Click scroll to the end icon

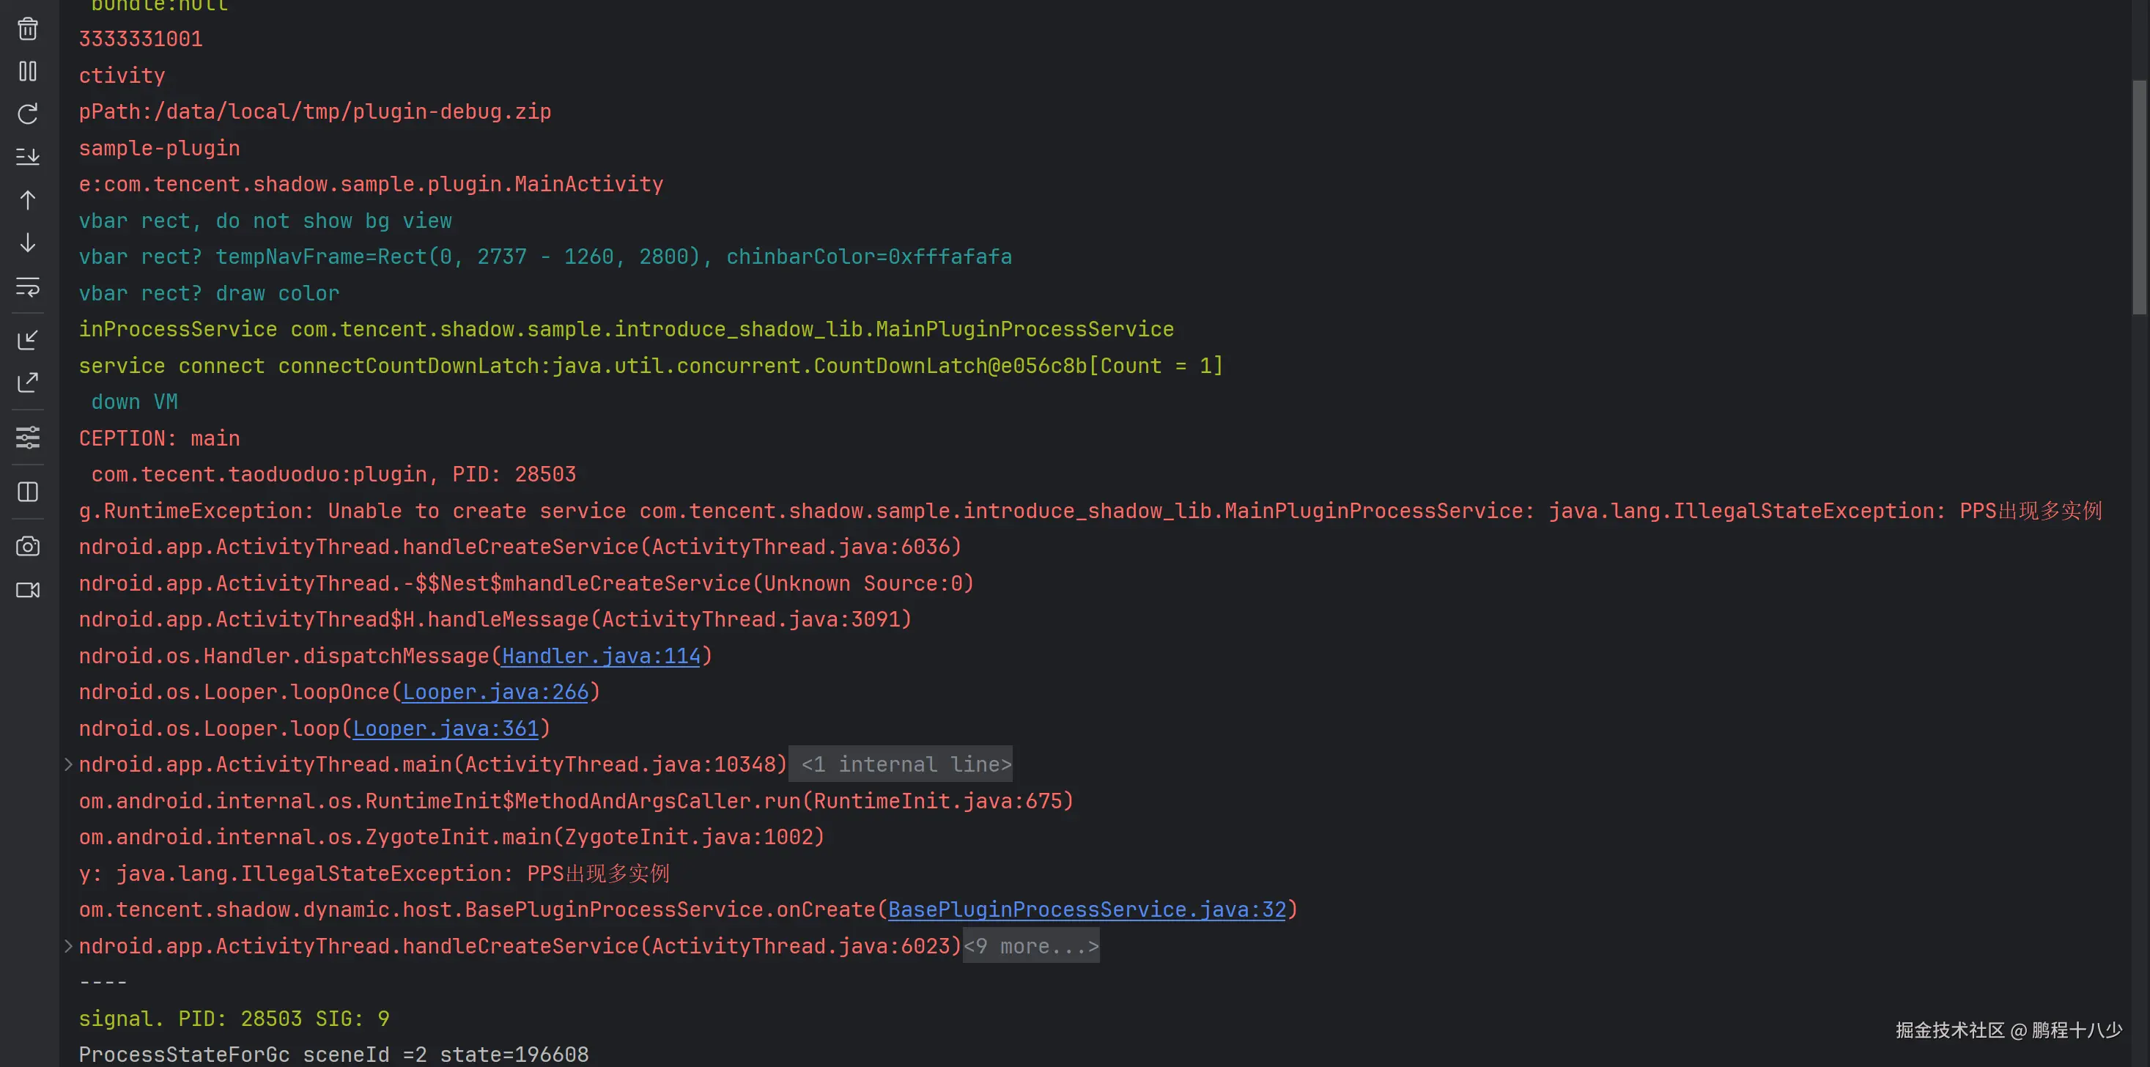(28, 157)
